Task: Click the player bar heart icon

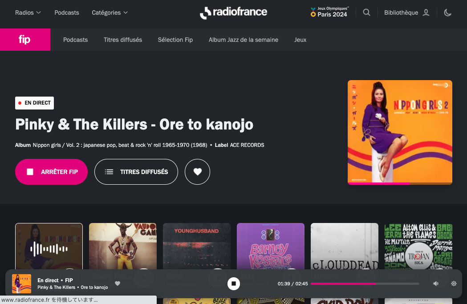Action: pos(118,284)
